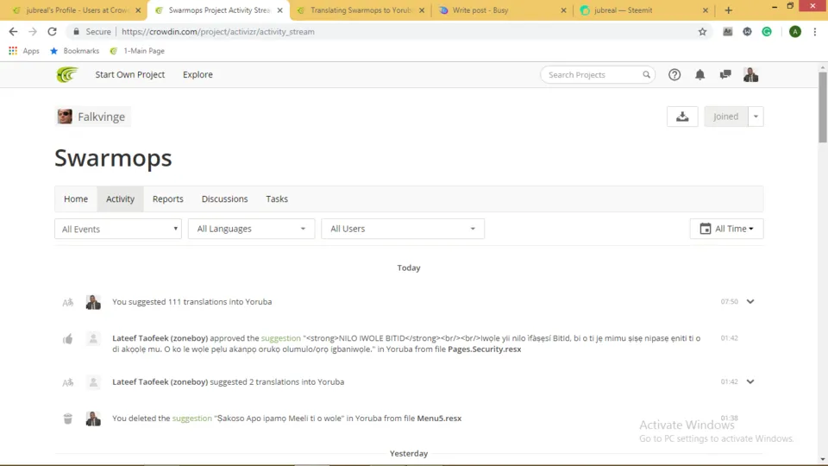
Task: Click the Joined button
Action: tap(726, 116)
